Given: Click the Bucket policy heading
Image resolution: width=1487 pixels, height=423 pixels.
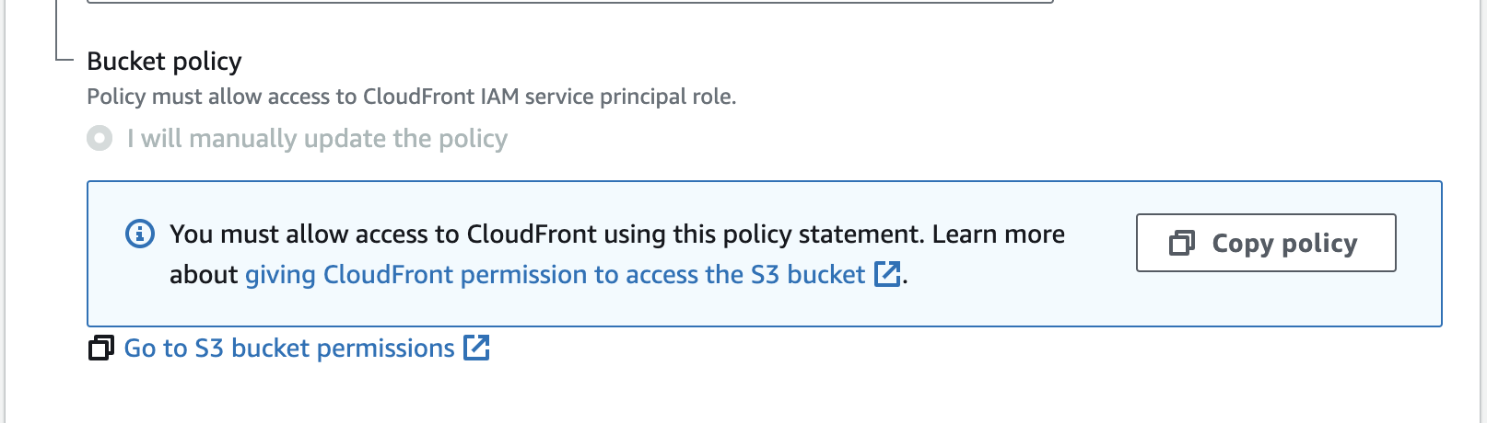Looking at the screenshot, I should point(164,62).
